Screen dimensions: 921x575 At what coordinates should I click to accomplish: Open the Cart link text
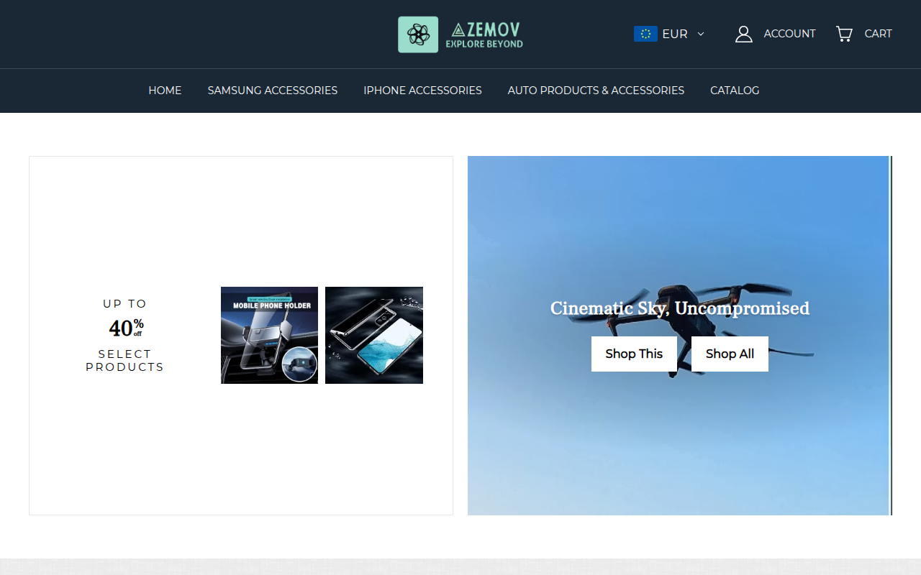pyautogui.click(x=878, y=34)
